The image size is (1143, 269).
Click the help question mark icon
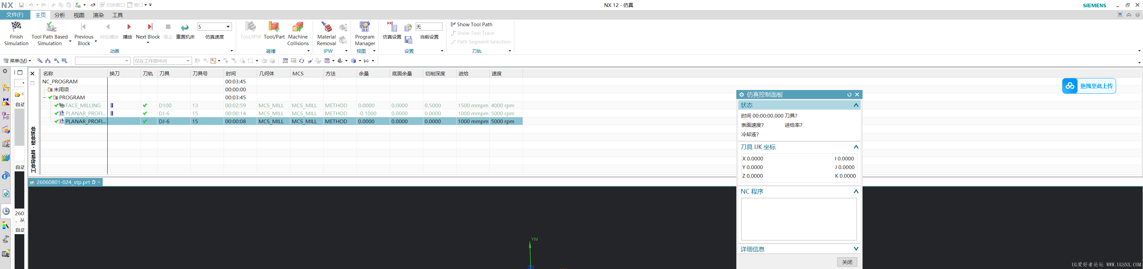click(x=1137, y=15)
